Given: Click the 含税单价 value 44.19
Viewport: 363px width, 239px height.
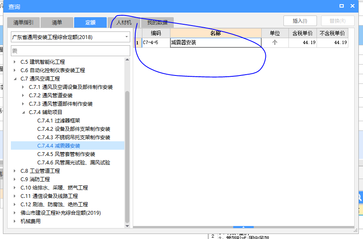Looking at the screenshot, I should [303, 43].
